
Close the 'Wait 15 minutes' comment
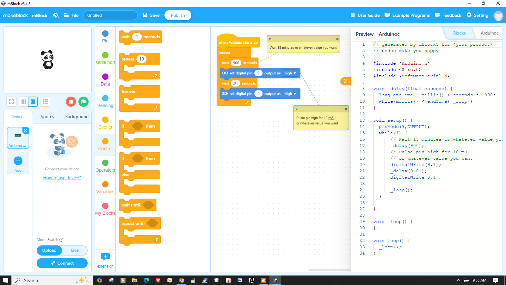[x=337, y=39]
